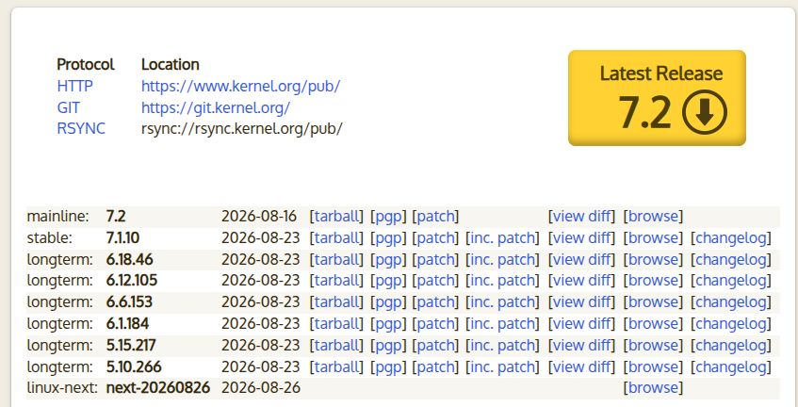Download tarball for longterm 6.6.153
The height and width of the screenshot is (407, 798).
tap(336, 301)
